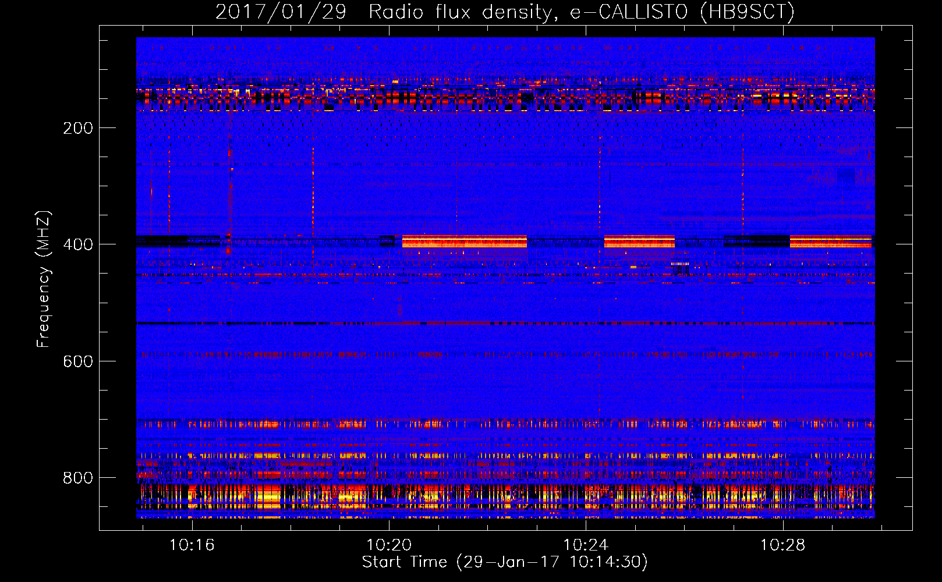
Task: Click the bright 400 MHz burst near 10:29
Action: coord(831,242)
